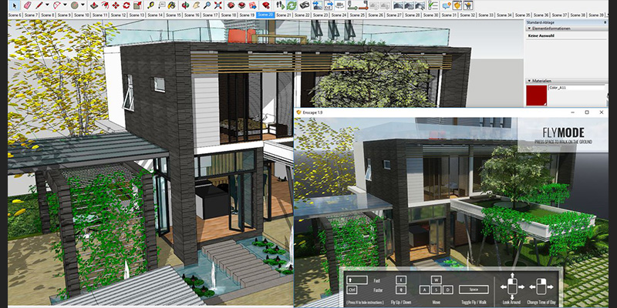Collapse the Elementinformationen panel
Viewport: 617px width, 308px height.
coord(529,28)
